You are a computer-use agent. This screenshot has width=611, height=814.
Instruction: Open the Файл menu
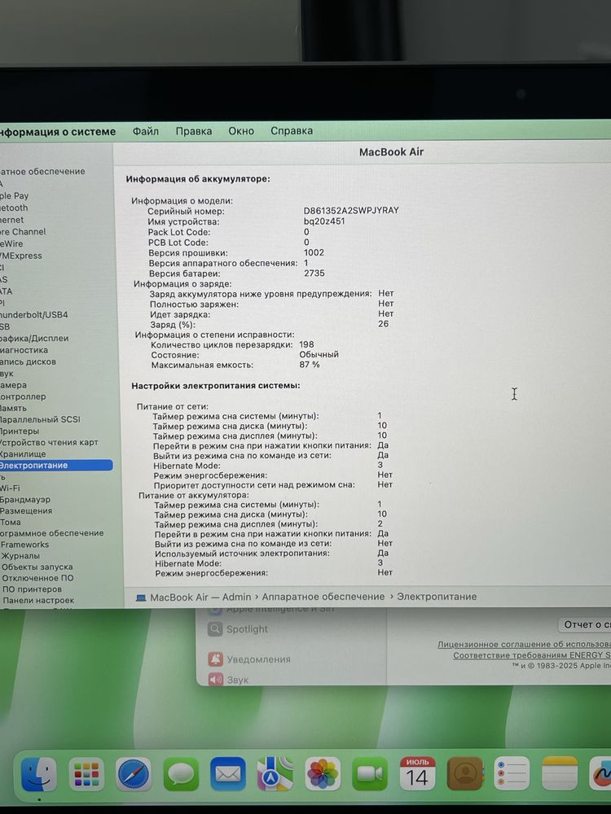tap(146, 131)
